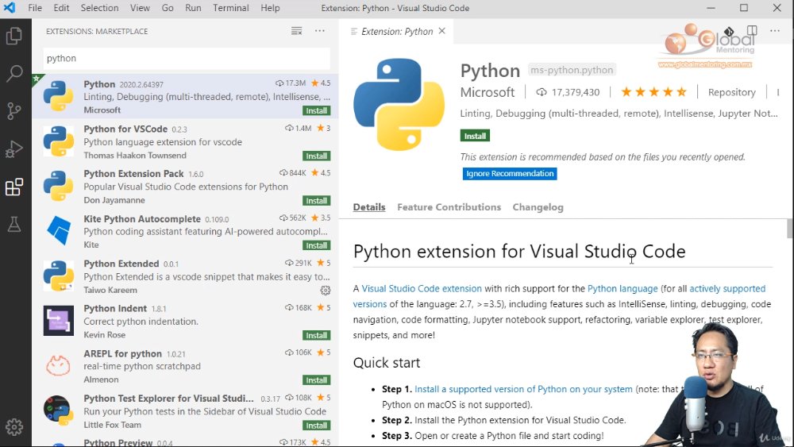The width and height of the screenshot is (794, 447).
Task: Open the 'Python language' link
Action: 622,288
